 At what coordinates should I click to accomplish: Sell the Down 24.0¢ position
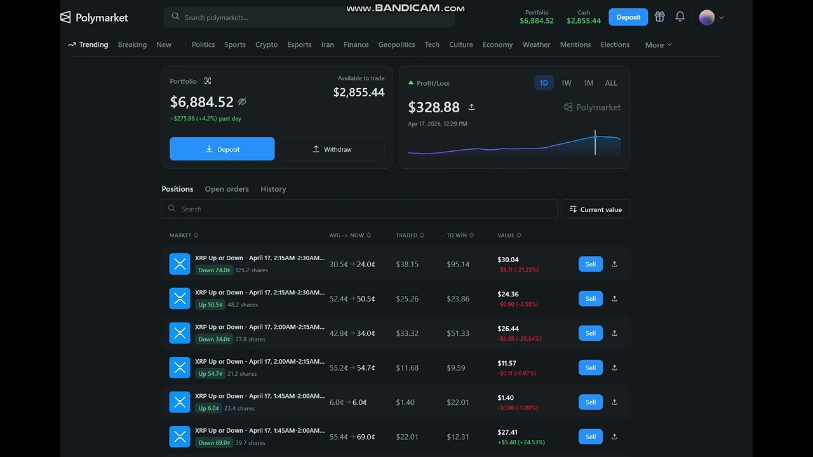pyautogui.click(x=591, y=264)
